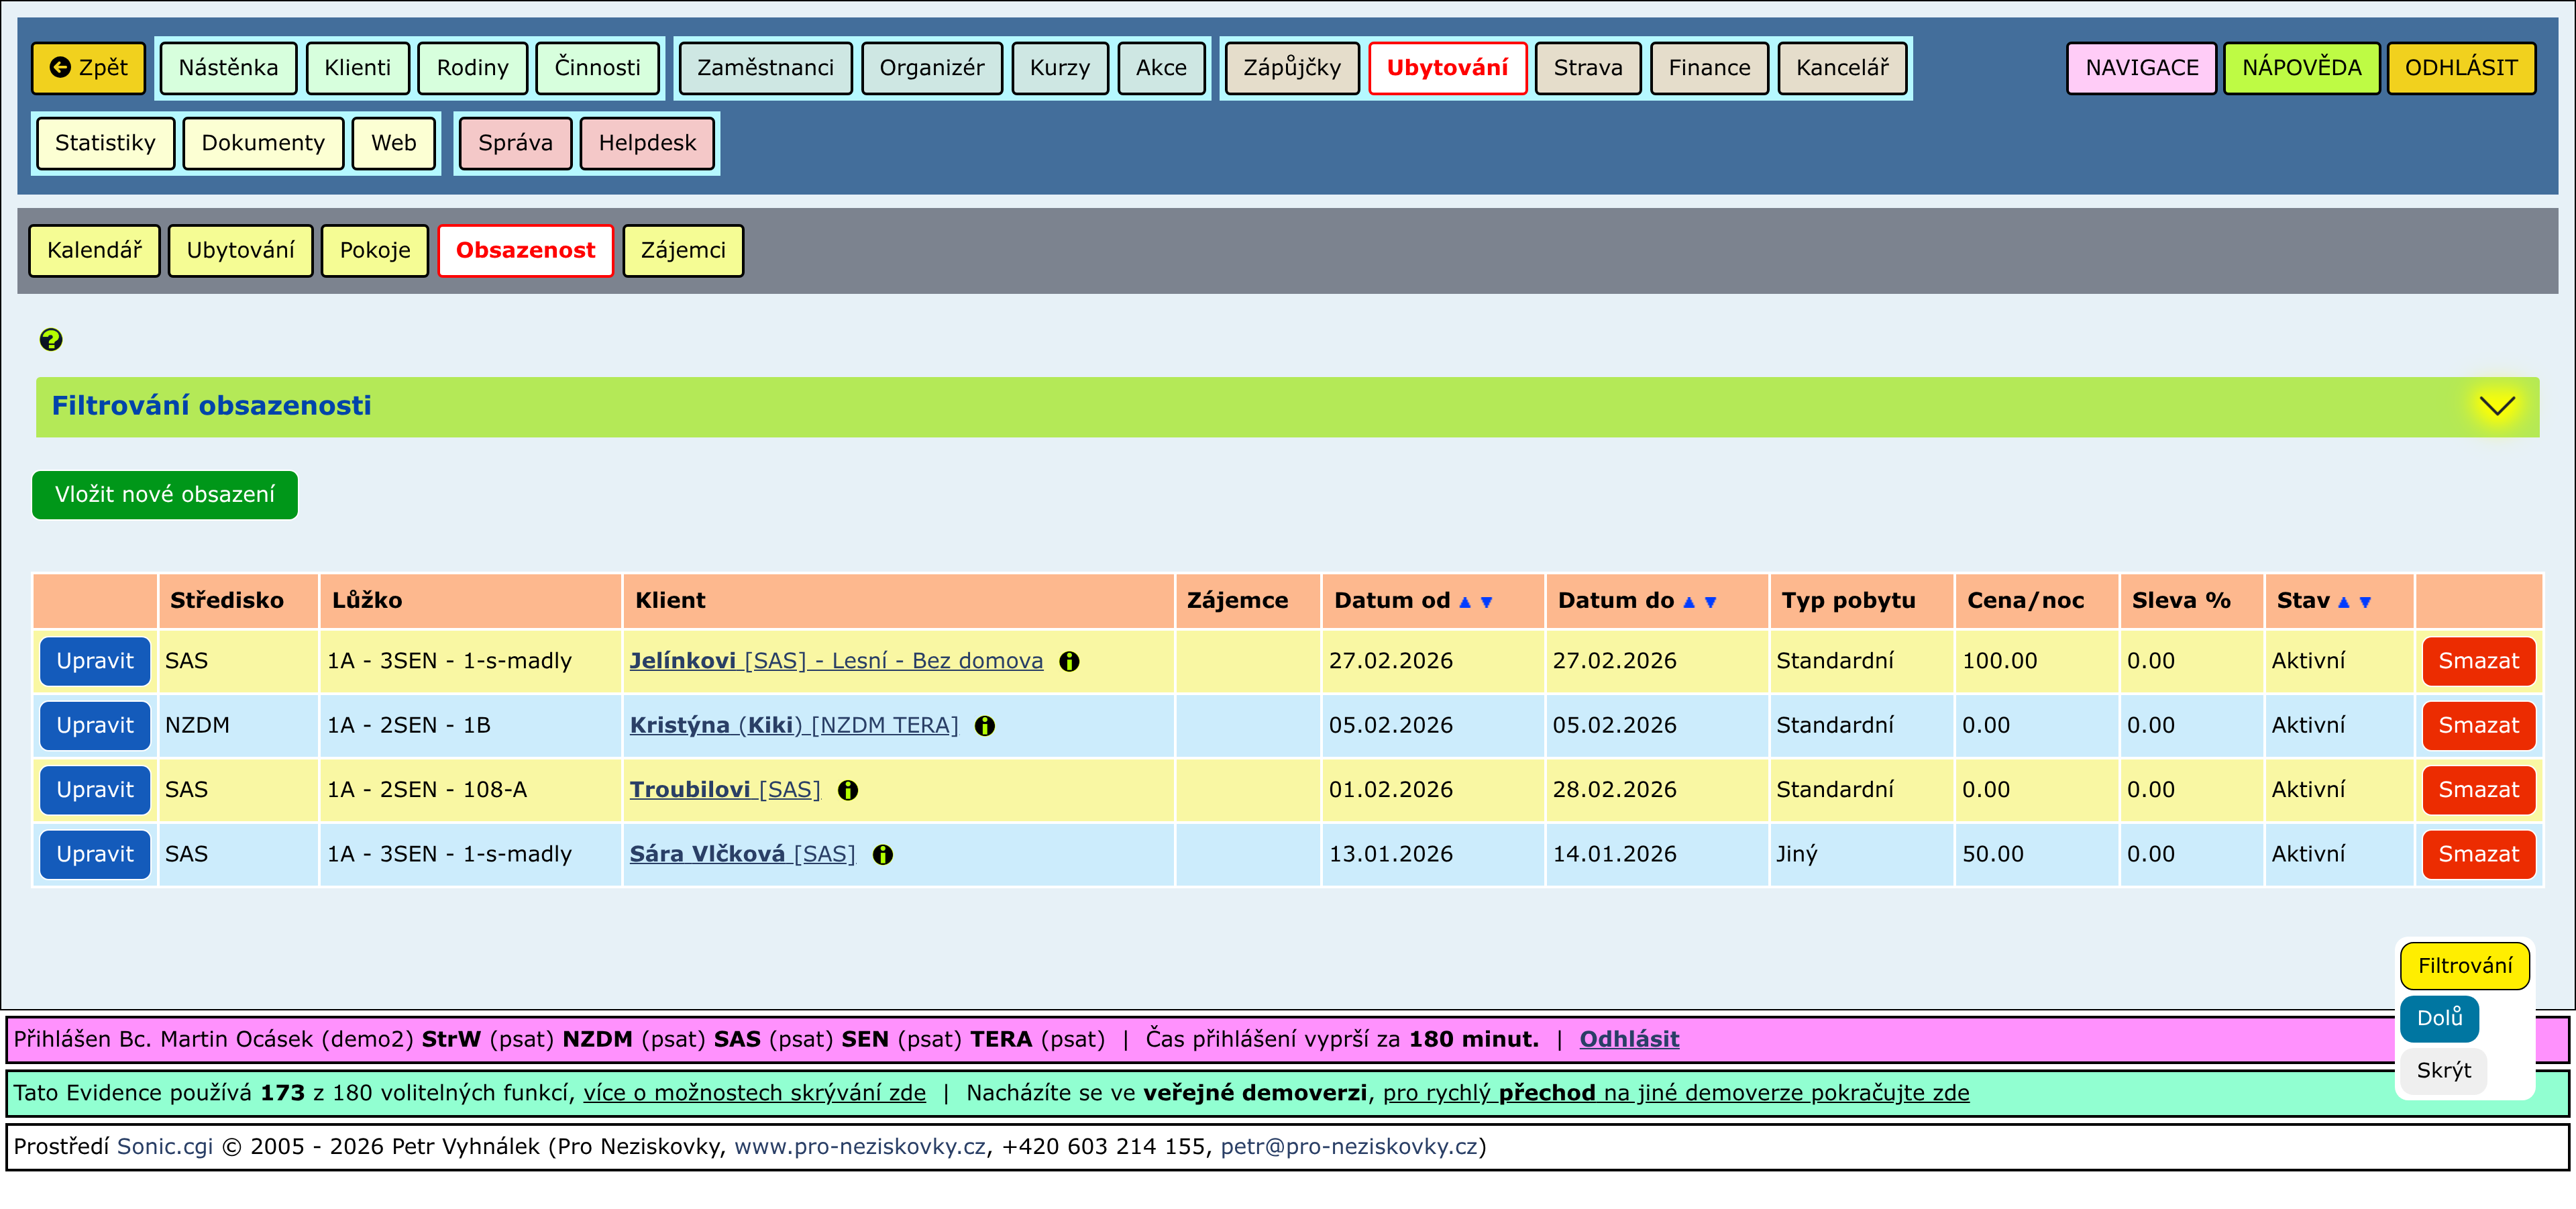Open the Kalendář tab
Image resolution: width=2576 pixels, height=1209 pixels.
click(x=94, y=250)
